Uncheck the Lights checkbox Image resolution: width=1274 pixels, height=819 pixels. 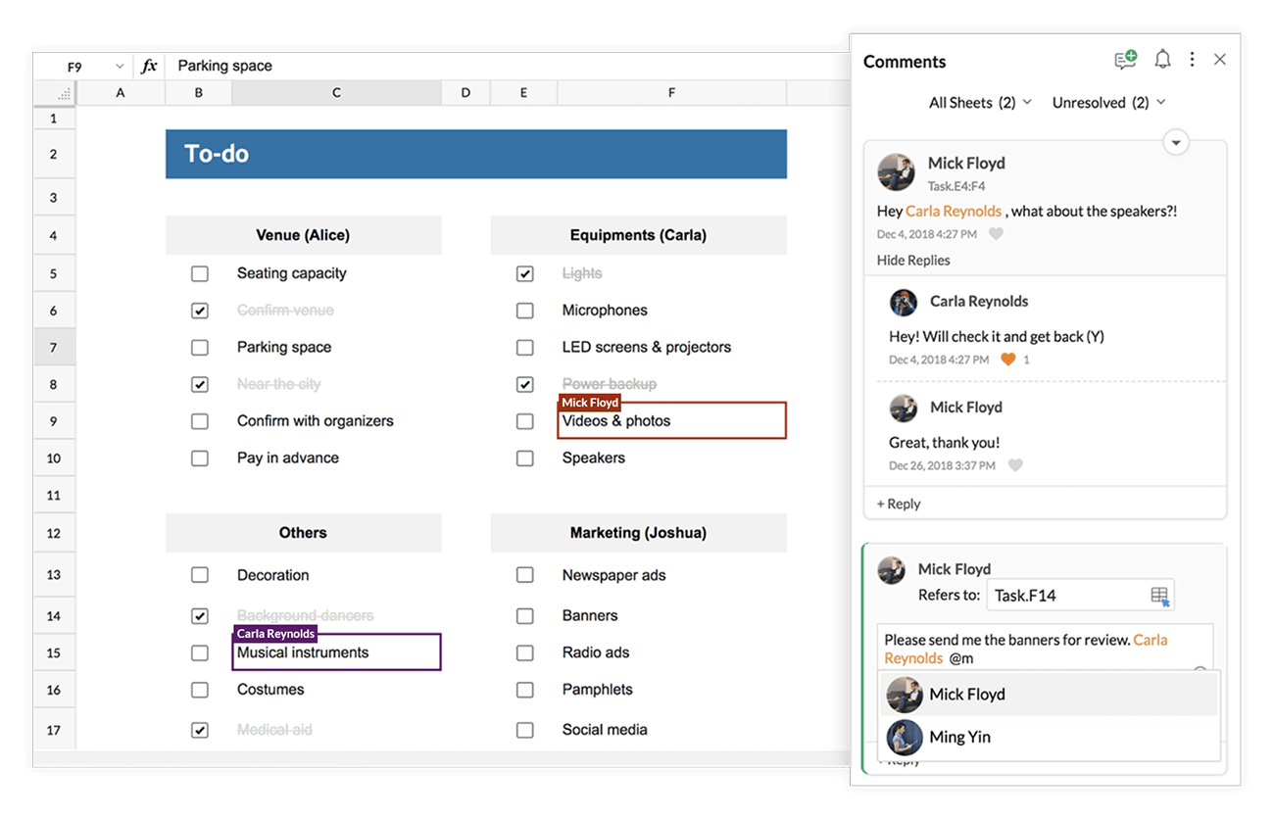coord(524,273)
